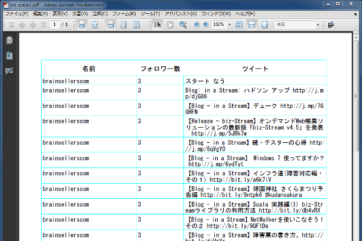Open the フォーム(R) menu
The width and height of the screenshot is (362, 241).
tap(124, 14)
